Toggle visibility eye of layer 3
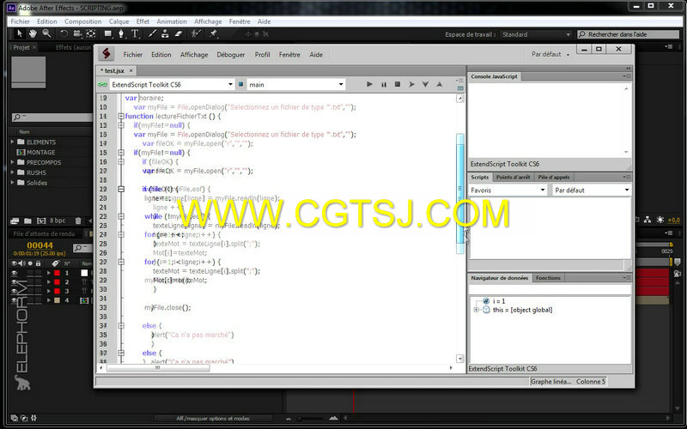The height and width of the screenshot is (429, 687). point(15,291)
